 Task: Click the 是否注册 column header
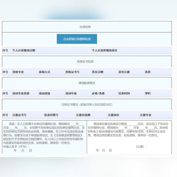click(124, 72)
